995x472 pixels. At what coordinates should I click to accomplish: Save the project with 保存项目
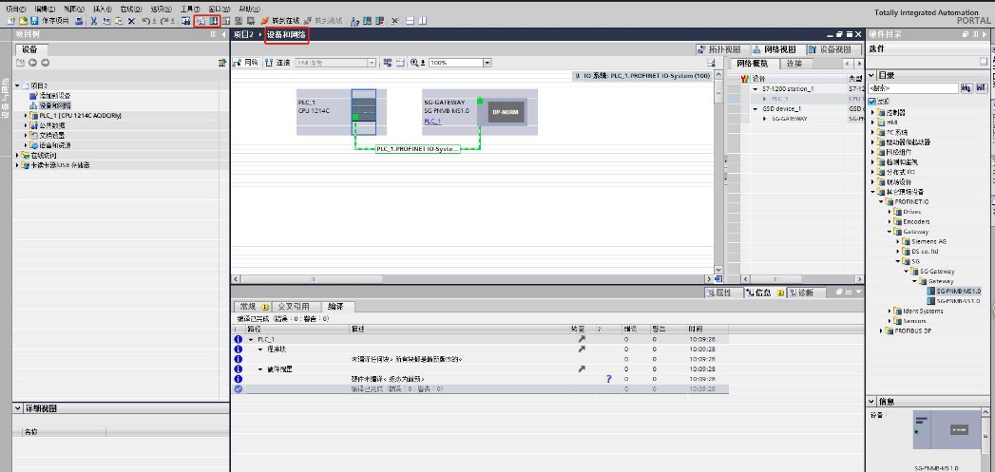50,21
